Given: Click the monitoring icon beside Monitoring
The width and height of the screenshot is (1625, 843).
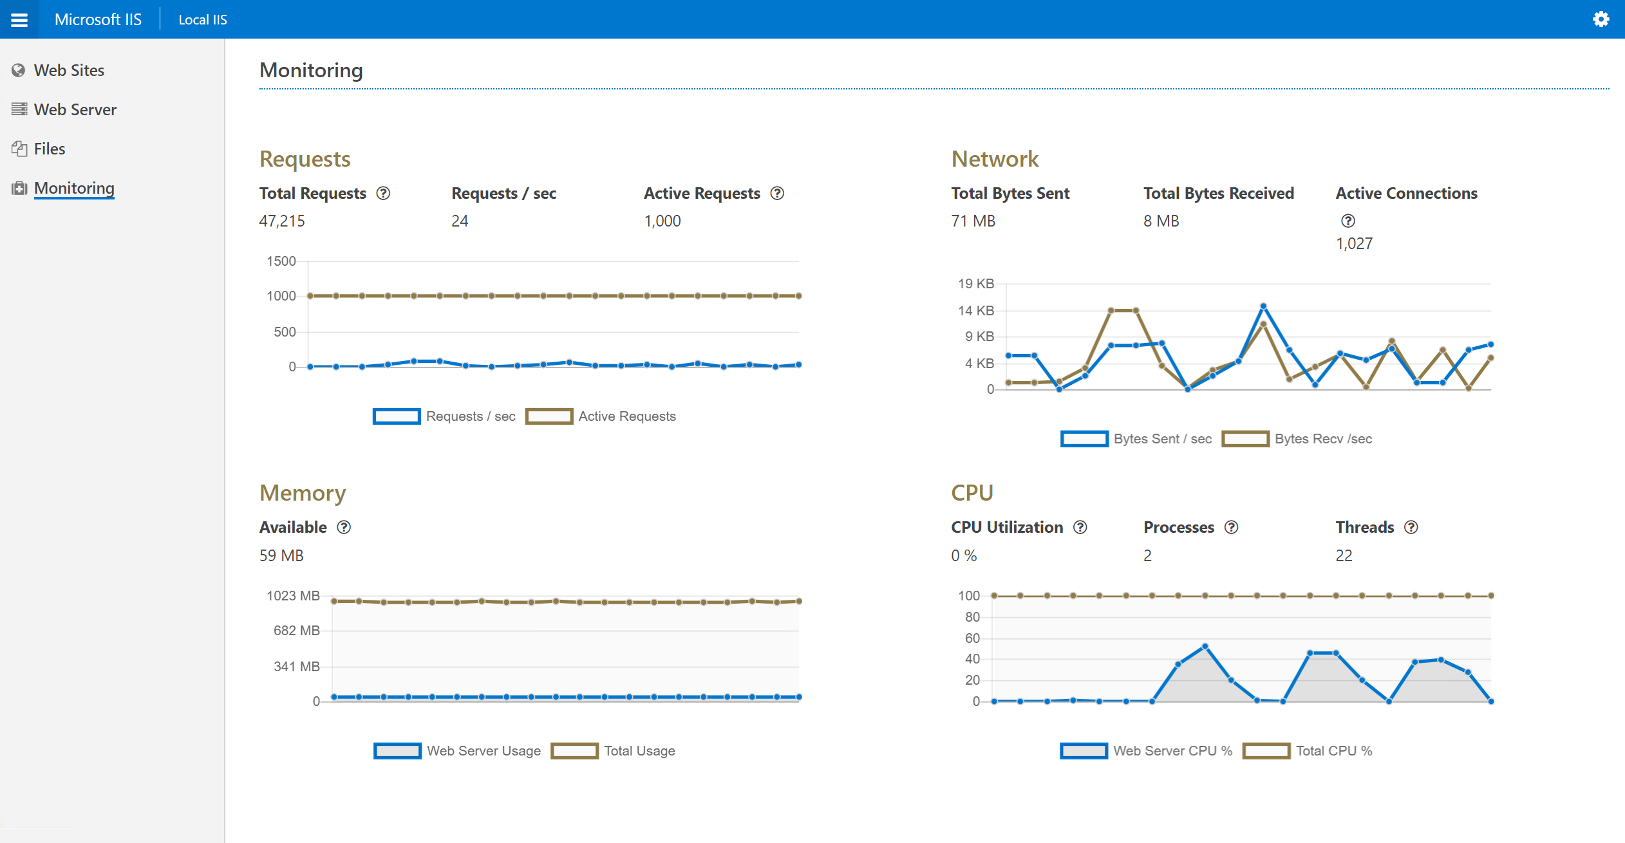Looking at the screenshot, I should [x=19, y=188].
